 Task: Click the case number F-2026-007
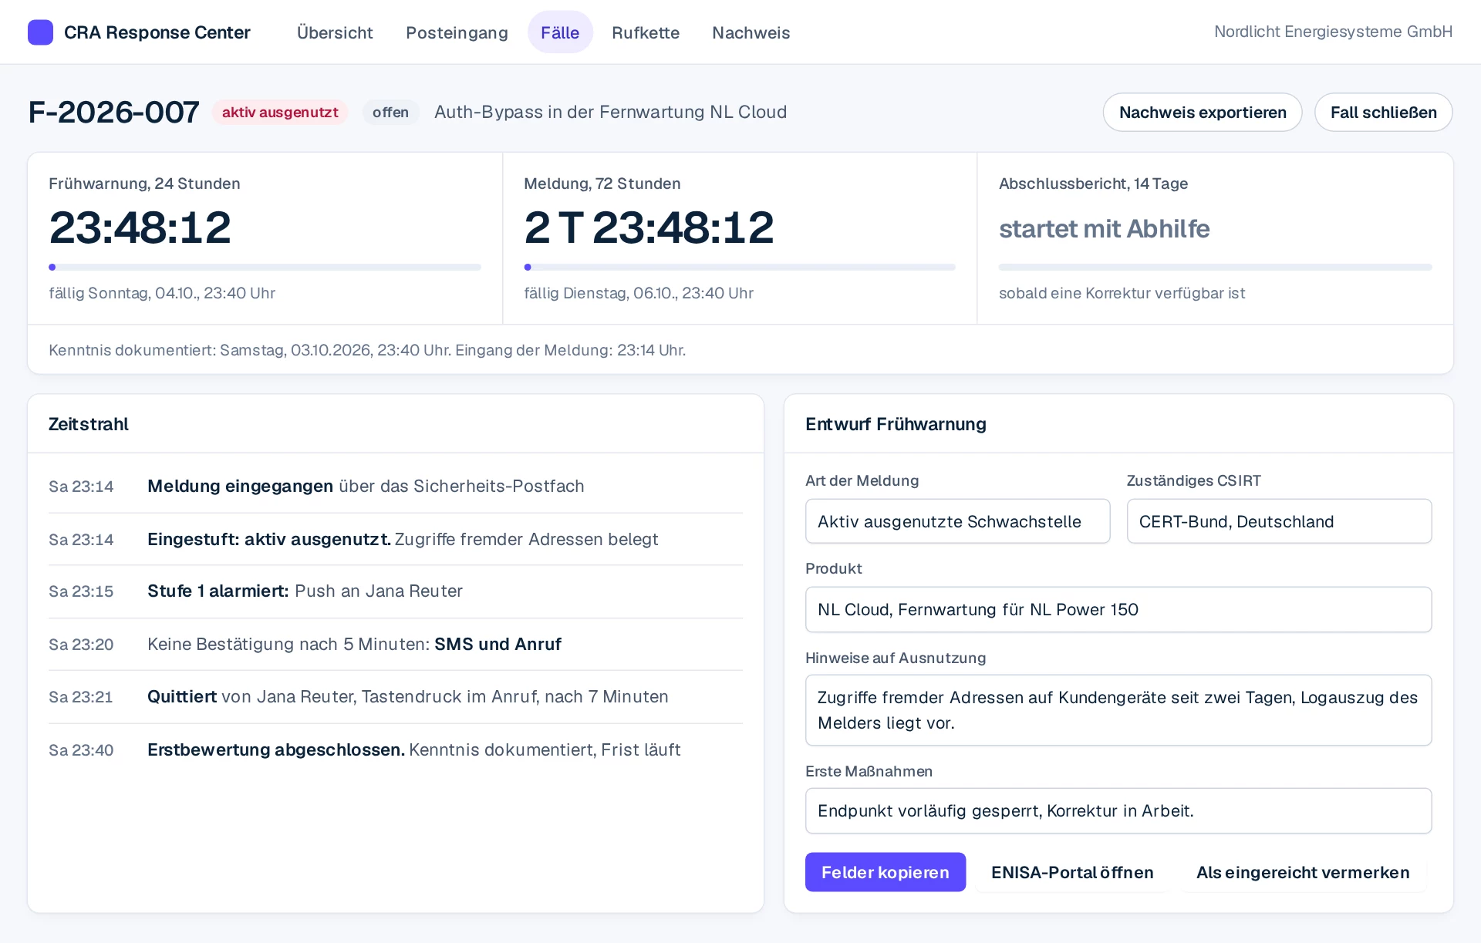[x=113, y=113]
